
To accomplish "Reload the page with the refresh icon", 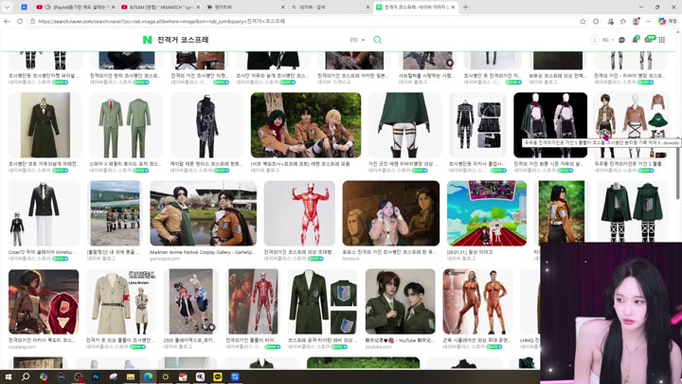I will coord(20,21).
